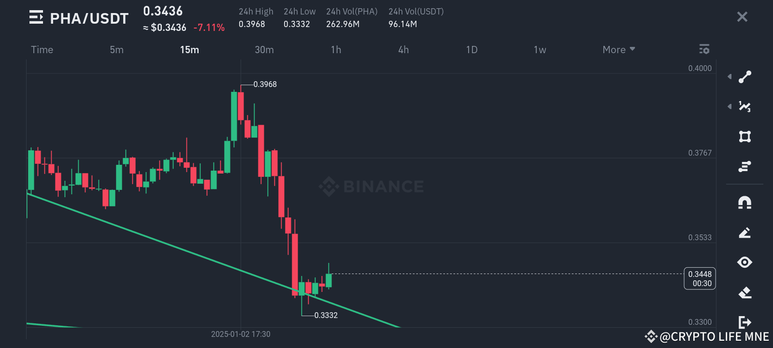Image resolution: width=773 pixels, height=348 pixels.
Task: Switch to the 4h timeframe tab
Action: (x=403, y=49)
